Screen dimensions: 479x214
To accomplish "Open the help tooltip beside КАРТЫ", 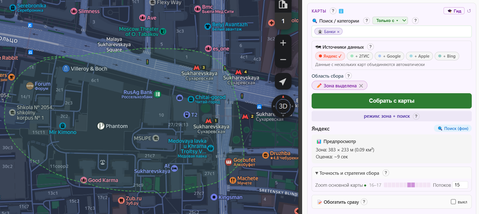I will click(x=333, y=11).
